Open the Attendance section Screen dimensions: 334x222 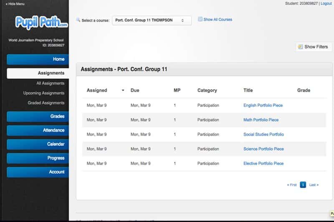38,130
